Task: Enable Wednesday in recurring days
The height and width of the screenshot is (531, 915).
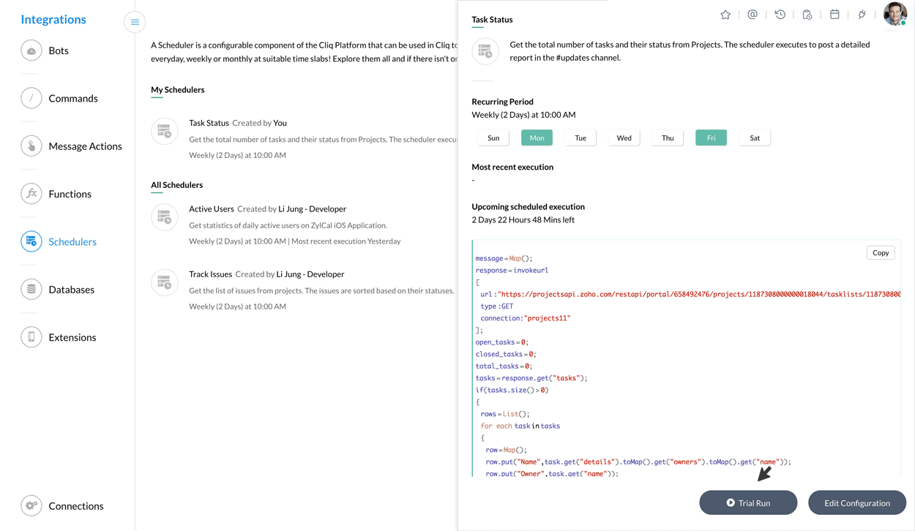Action: [624, 138]
